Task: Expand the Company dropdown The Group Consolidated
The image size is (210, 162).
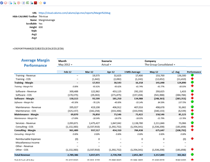Action: pyautogui.click(x=160, y=65)
